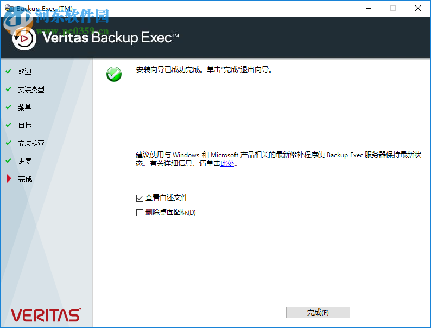
Task: Minimize the Backup Exec installer window
Action: [369, 8]
